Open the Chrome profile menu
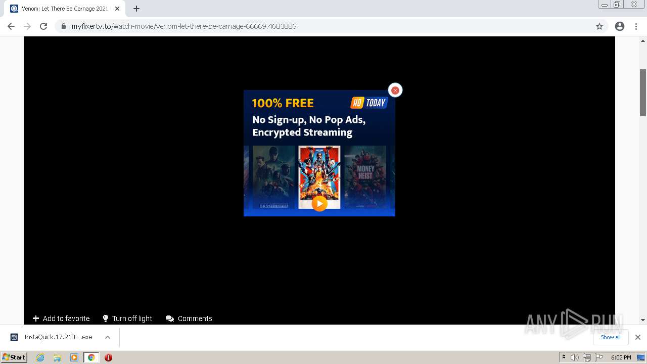The height and width of the screenshot is (364, 647). [620, 26]
